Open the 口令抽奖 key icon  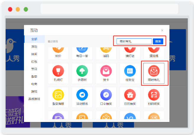tap(106, 95)
